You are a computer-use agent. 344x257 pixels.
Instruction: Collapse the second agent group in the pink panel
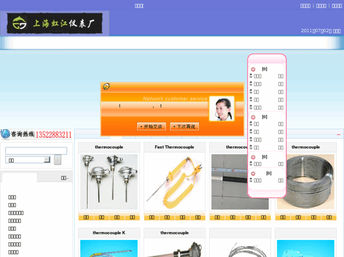[253, 117]
